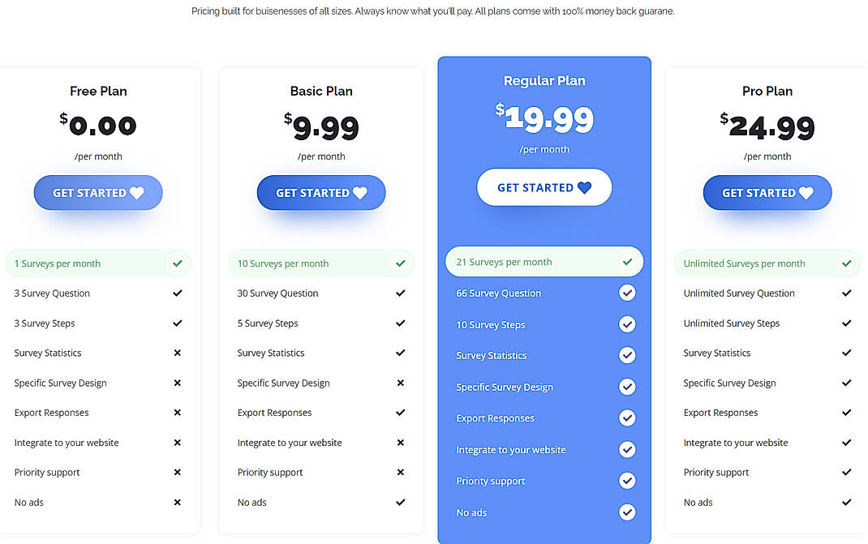Click GET STARTED on the Regular Plan
Screen dimensions: 868x544
(544, 187)
